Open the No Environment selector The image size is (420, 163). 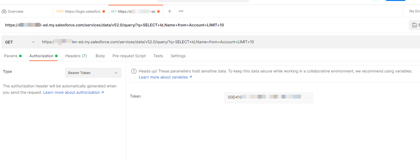pyautogui.click(x=414, y=11)
